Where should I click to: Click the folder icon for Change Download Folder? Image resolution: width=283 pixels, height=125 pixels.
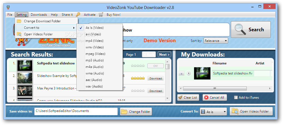(19, 21)
